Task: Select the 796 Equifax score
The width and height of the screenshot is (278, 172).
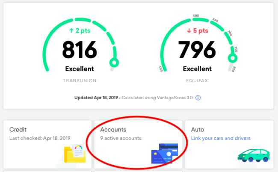Action: 197,50
